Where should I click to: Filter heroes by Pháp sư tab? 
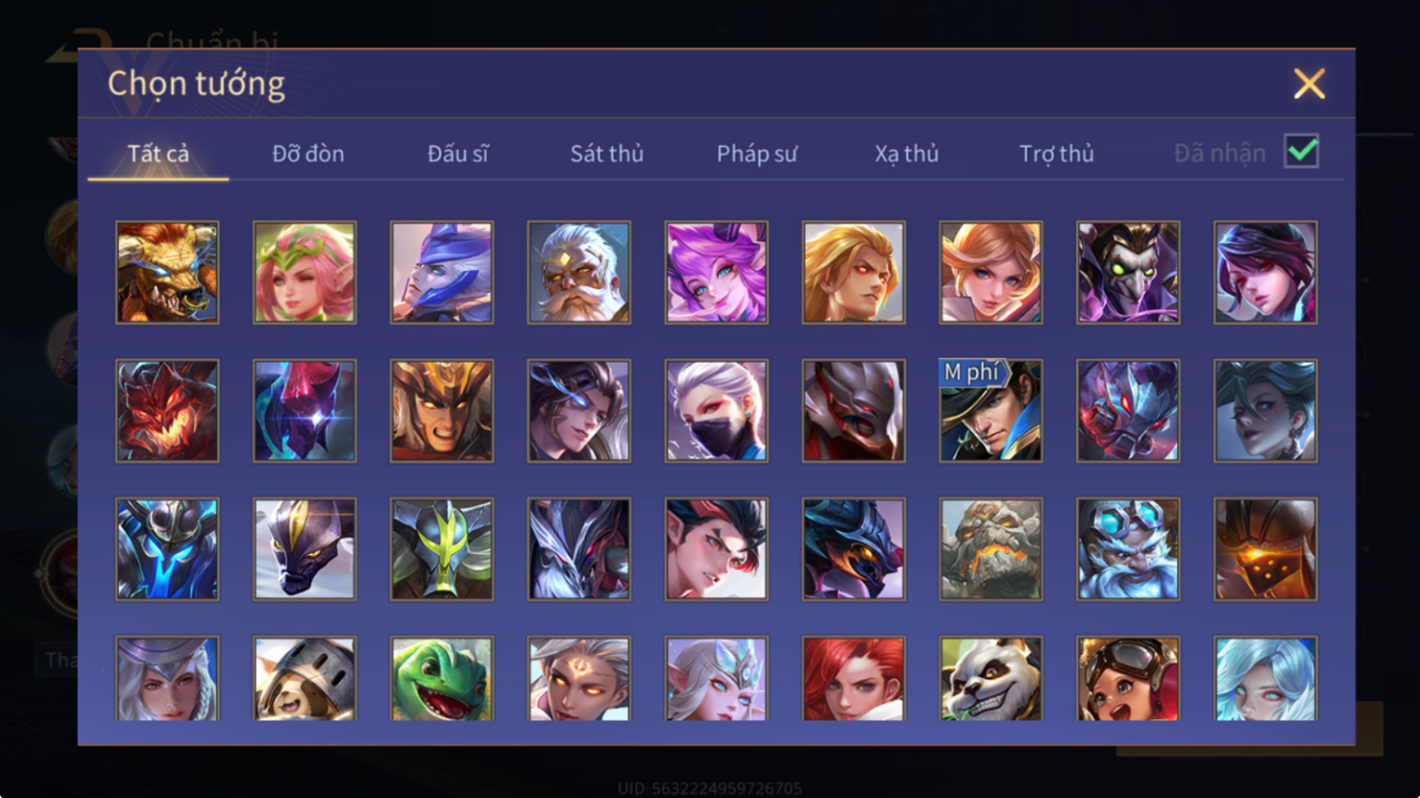757,154
